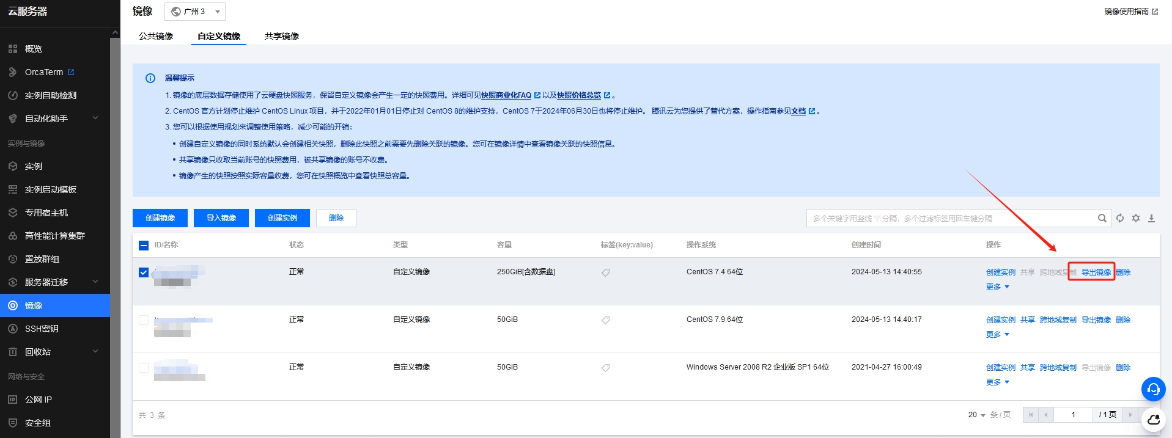The height and width of the screenshot is (438, 1172).
Task: Go to previous page arrow in pagination
Action: pyautogui.click(x=1046, y=415)
